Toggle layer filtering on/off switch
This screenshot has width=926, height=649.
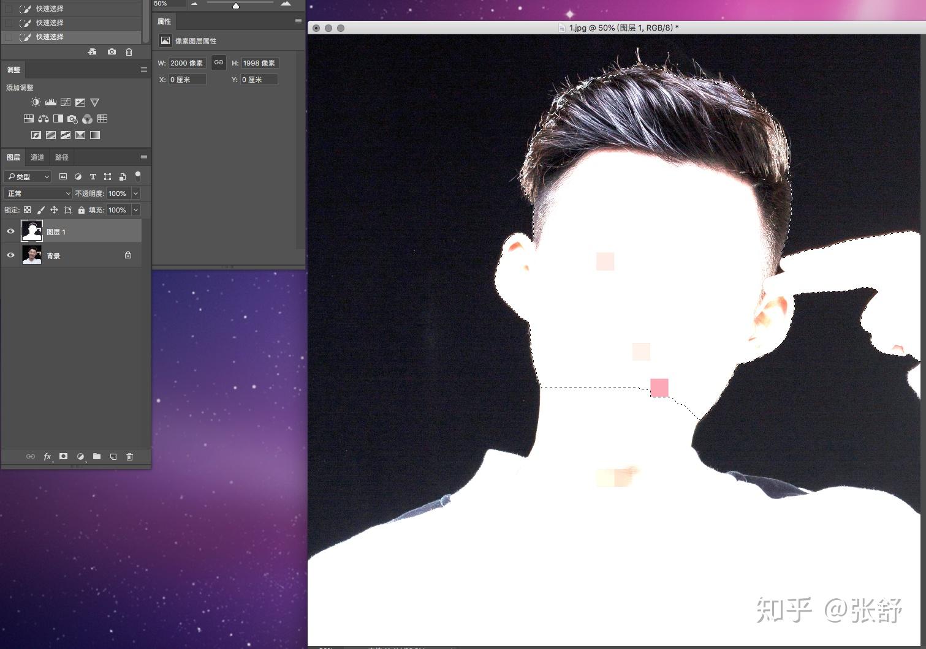coord(138,176)
